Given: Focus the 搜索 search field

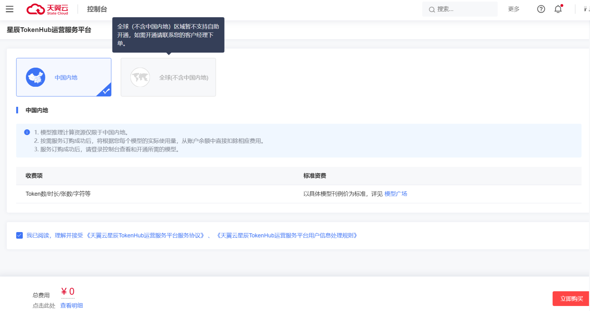Looking at the screenshot, I should tap(460, 9).
